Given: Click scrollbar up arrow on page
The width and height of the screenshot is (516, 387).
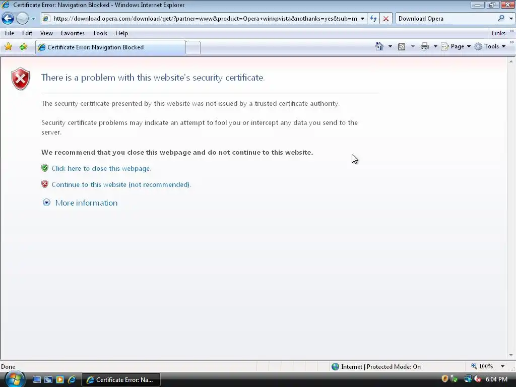Looking at the screenshot, I should (x=511, y=61).
